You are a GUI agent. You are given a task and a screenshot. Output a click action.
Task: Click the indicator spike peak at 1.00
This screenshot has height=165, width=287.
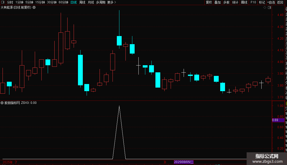119,106
